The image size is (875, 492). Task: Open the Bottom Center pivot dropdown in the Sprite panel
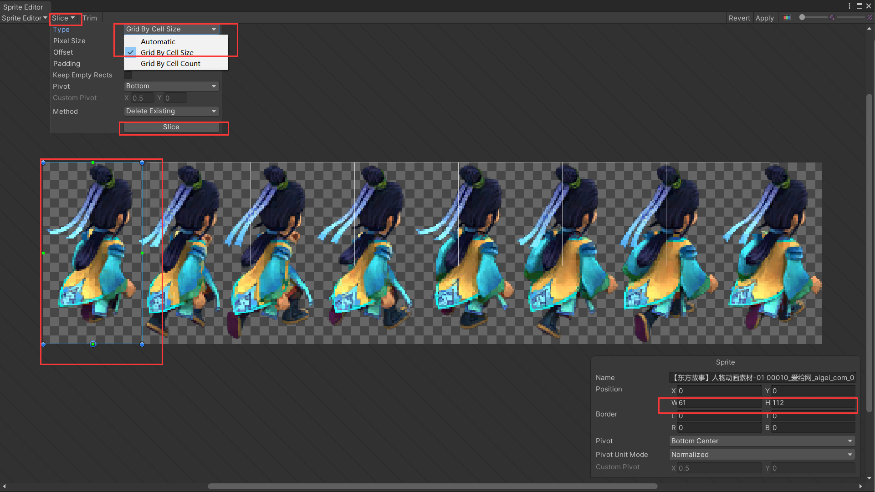[762, 441]
